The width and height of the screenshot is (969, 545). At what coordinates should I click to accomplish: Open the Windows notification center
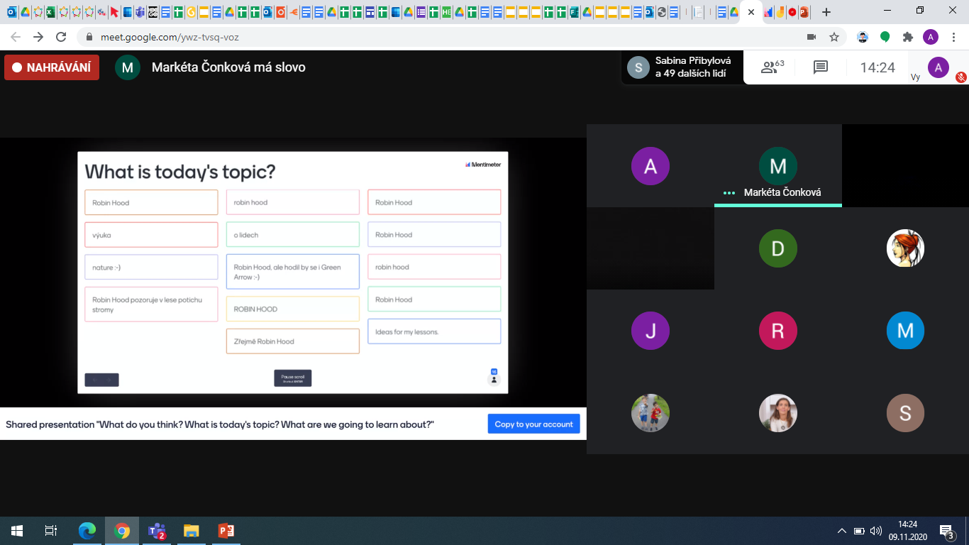point(946,531)
